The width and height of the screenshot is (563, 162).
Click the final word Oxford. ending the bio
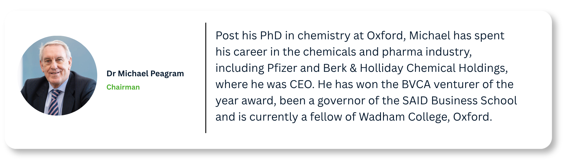(473, 117)
